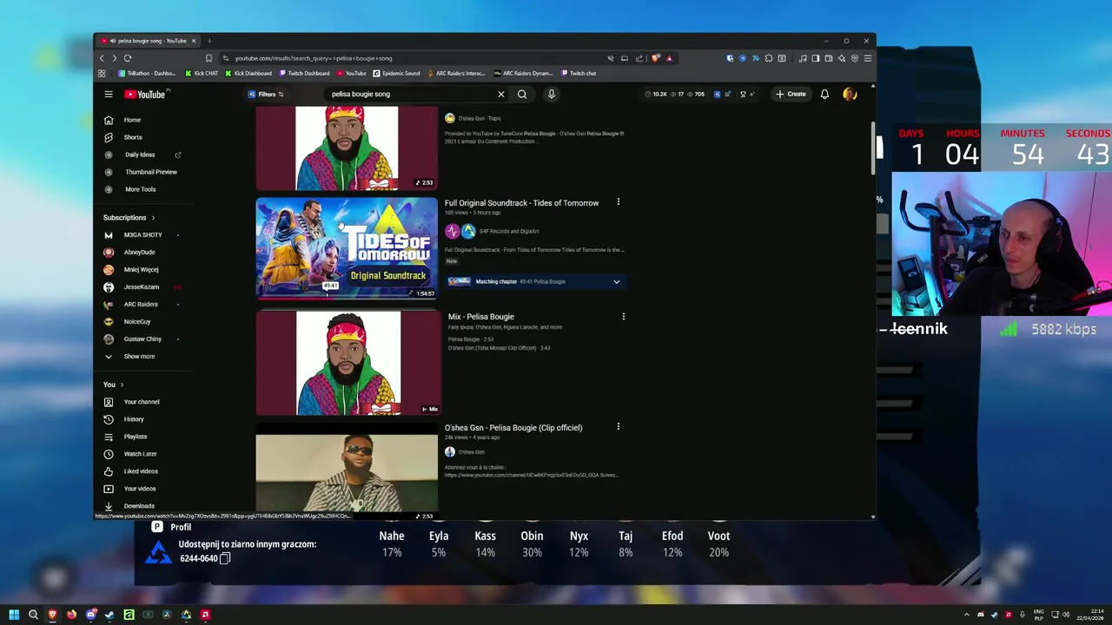Viewport: 1112px width, 625px height.
Task: Open the ARC Raiders subscription
Action: click(141, 305)
